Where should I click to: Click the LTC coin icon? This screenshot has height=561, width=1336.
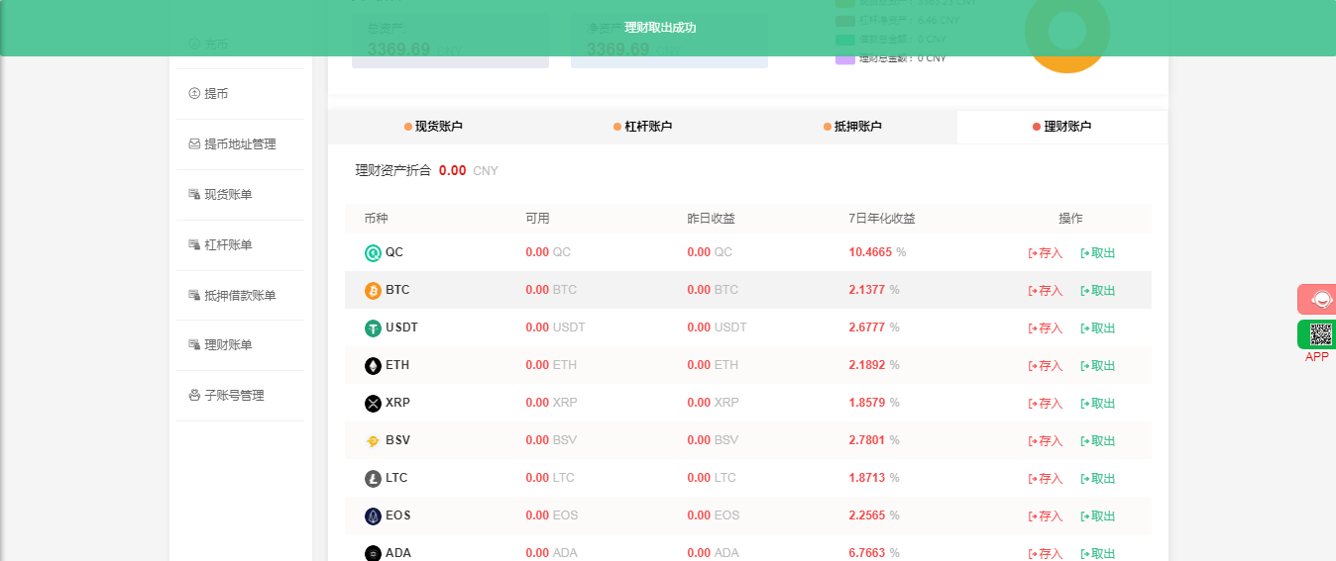(x=373, y=479)
